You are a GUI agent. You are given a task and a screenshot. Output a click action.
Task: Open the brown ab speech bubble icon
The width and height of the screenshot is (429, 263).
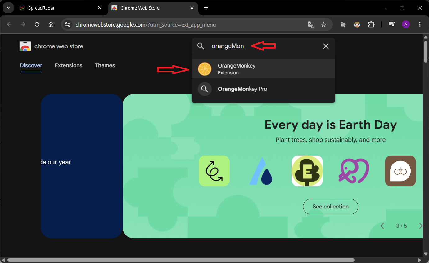click(x=400, y=171)
